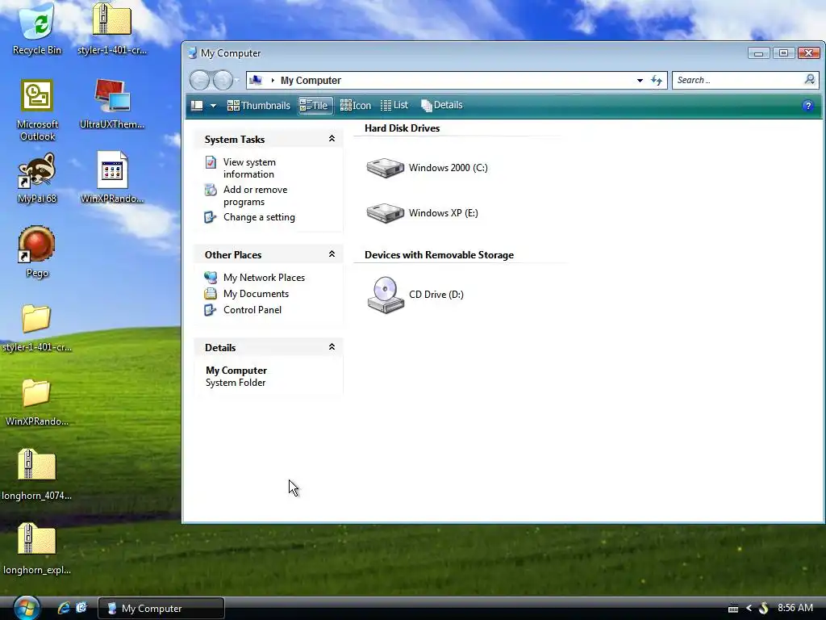Switch to Tile view

315,106
